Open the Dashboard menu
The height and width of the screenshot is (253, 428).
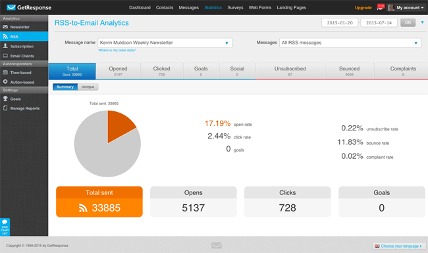(140, 8)
